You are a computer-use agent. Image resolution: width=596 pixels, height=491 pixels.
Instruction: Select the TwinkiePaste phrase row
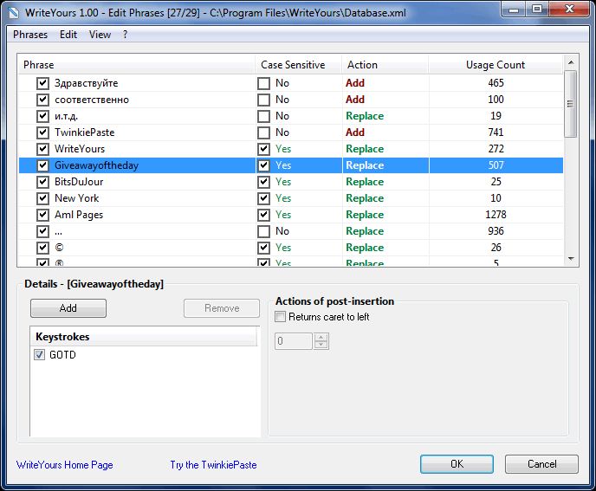coord(291,132)
